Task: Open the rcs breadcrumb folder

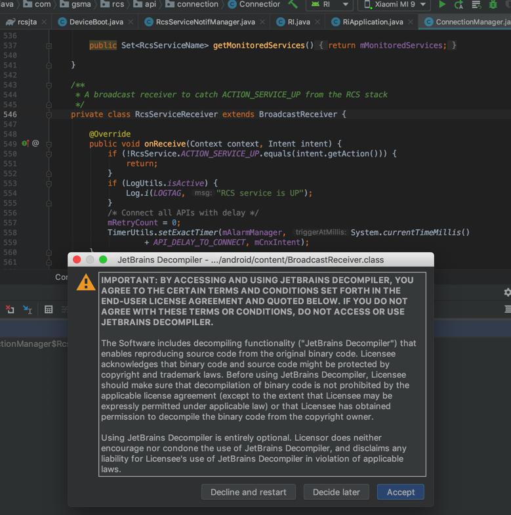Action: pos(112,4)
